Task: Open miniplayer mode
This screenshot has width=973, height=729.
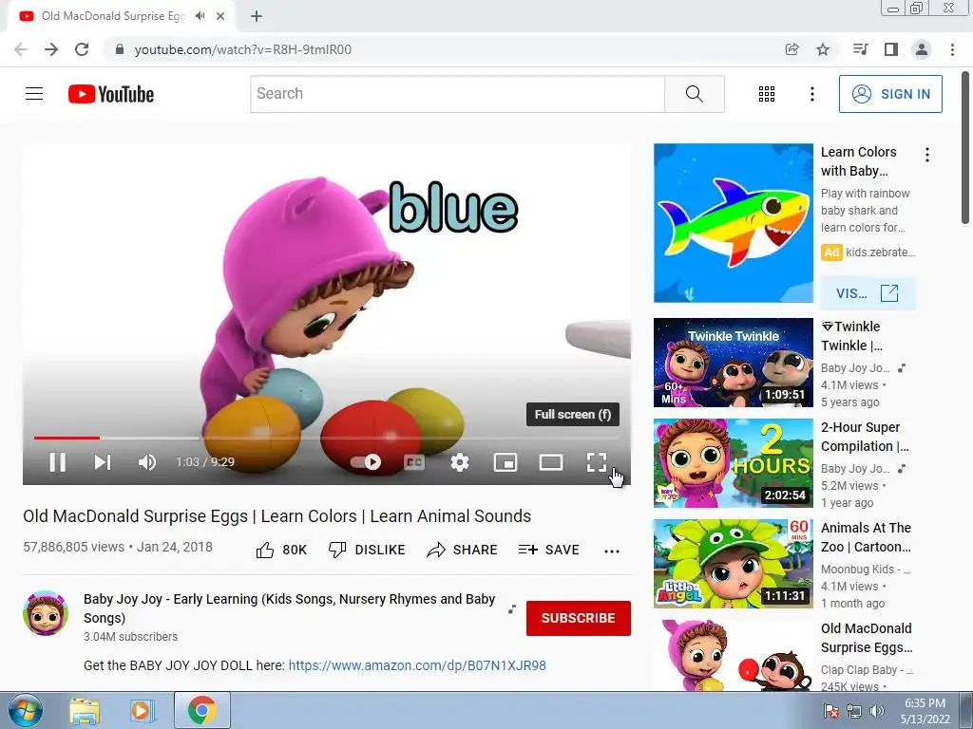Action: [x=506, y=462]
